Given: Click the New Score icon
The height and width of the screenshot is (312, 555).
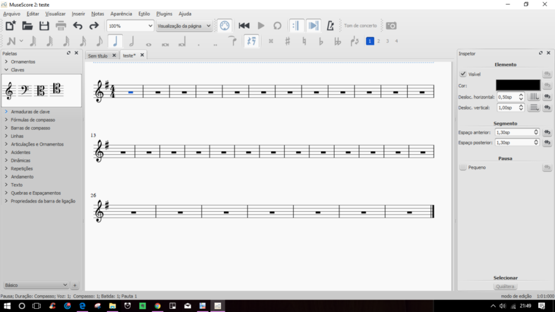Looking at the screenshot, I should click(10, 25).
